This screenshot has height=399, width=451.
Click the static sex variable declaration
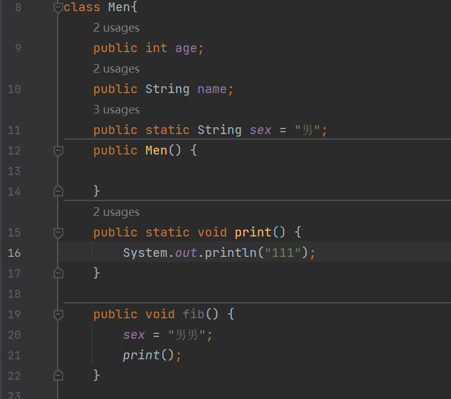tap(261, 130)
